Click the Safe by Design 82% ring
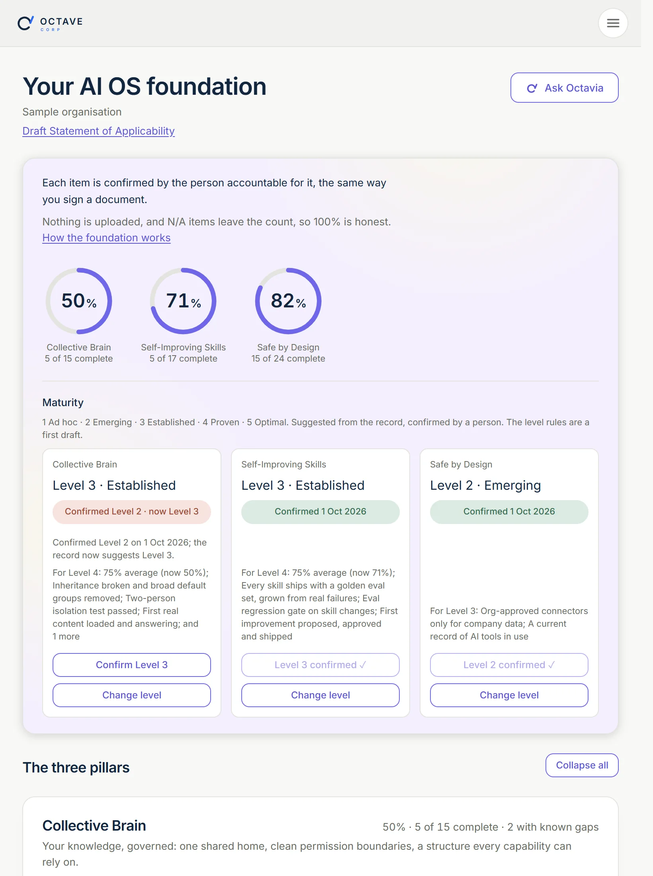 tap(288, 301)
